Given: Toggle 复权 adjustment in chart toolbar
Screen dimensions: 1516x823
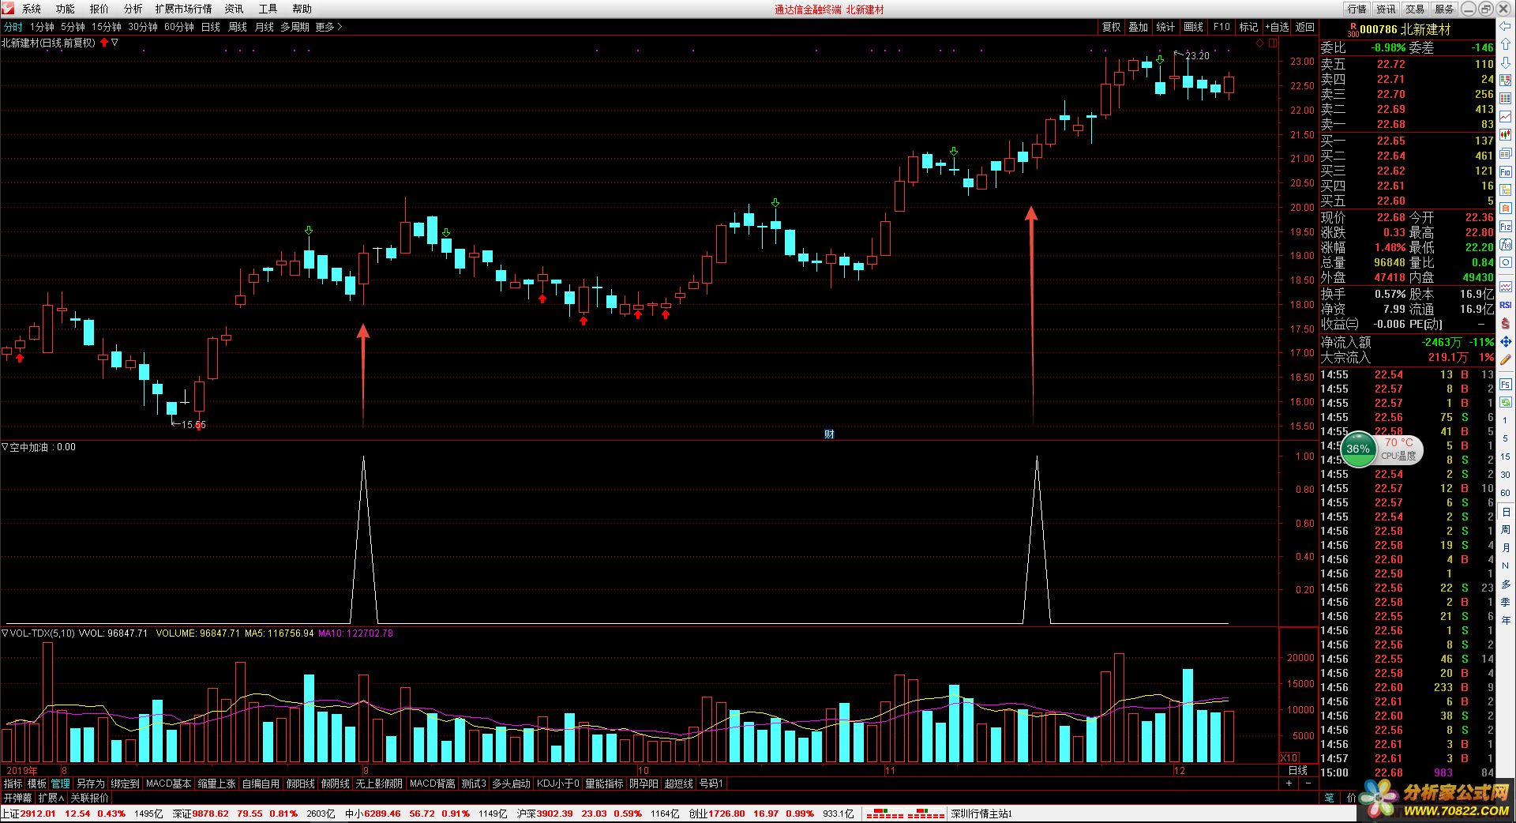Looking at the screenshot, I should 1112,27.
